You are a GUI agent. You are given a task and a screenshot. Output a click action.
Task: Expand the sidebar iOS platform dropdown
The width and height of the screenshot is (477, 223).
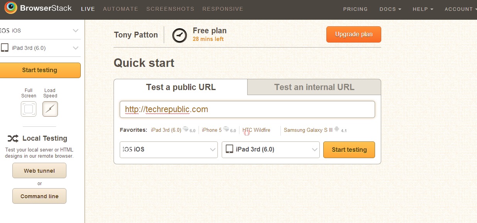tap(75, 31)
